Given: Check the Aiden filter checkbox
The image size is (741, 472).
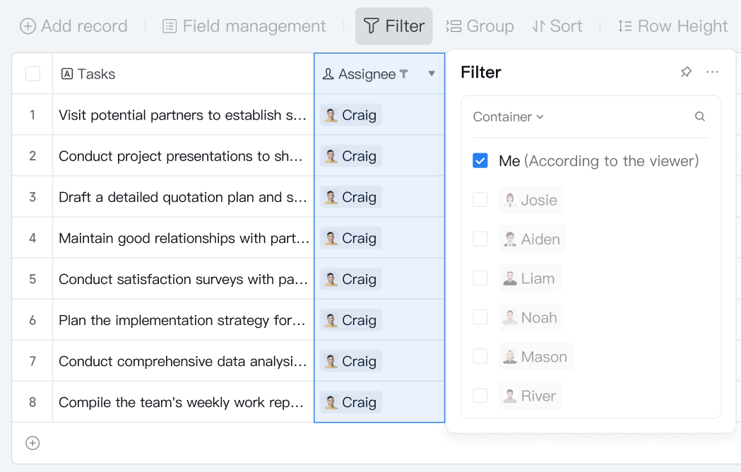Looking at the screenshot, I should pyautogui.click(x=480, y=239).
